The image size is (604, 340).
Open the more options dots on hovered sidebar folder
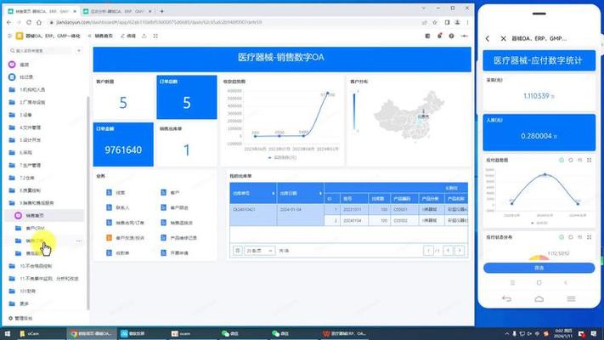click(x=79, y=241)
